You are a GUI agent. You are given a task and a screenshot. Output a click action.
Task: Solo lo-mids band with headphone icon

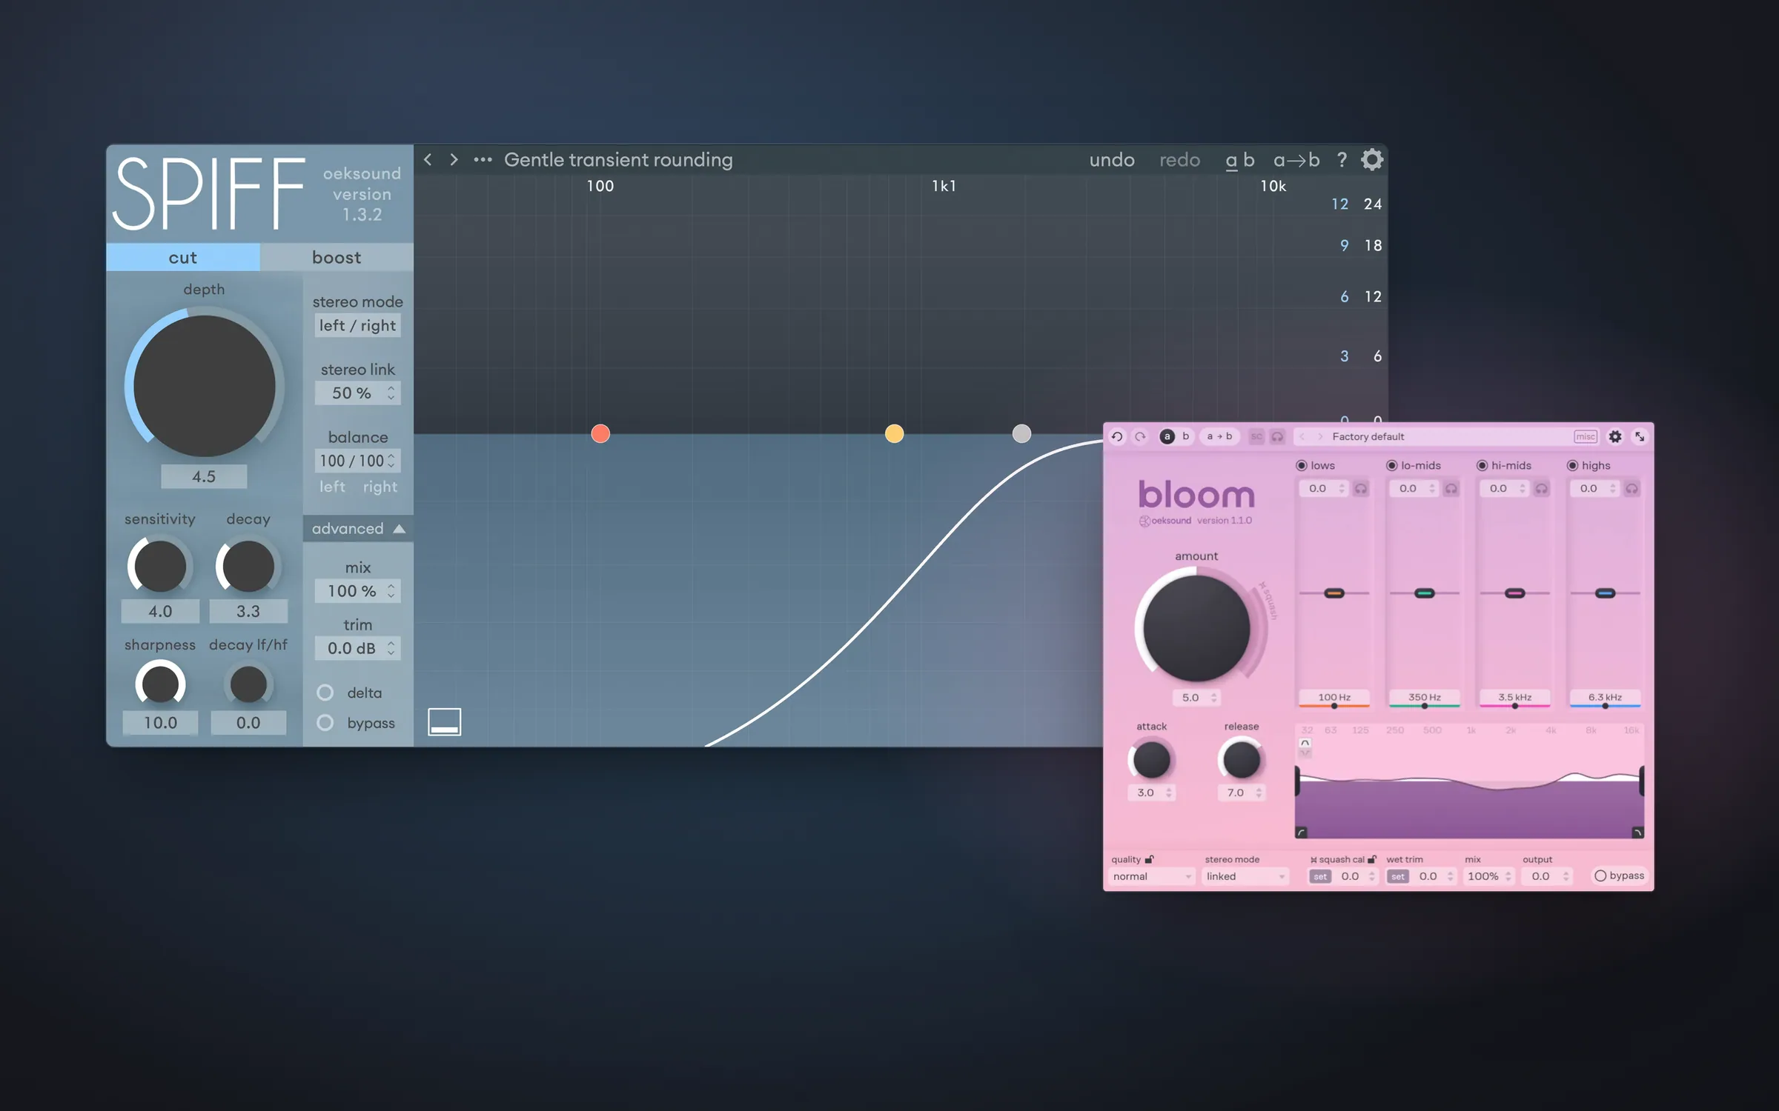coord(1451,488)
